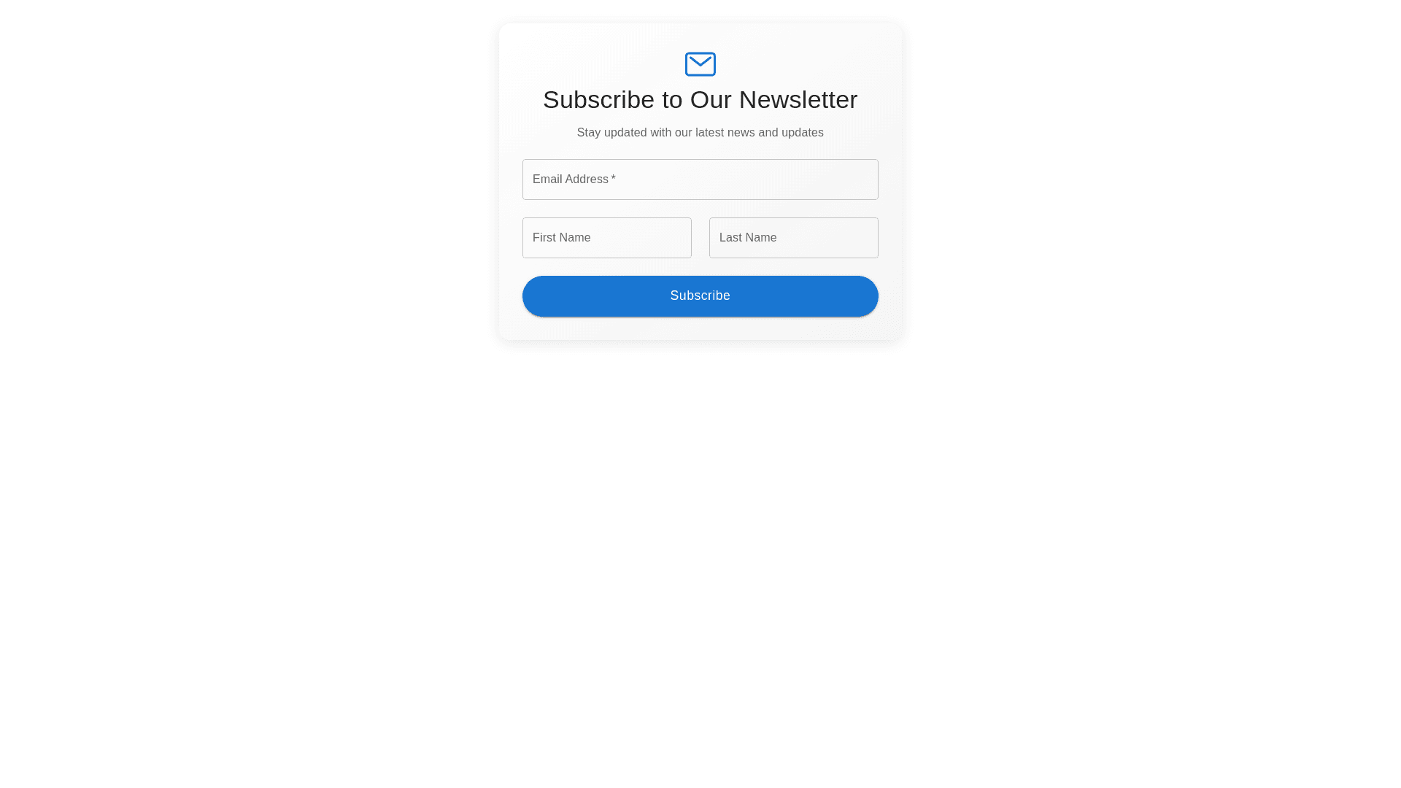Click the 'First Name' placeholder text
Image resolution: width=1401 pixels, height=788 pixels.
(562, 238)
